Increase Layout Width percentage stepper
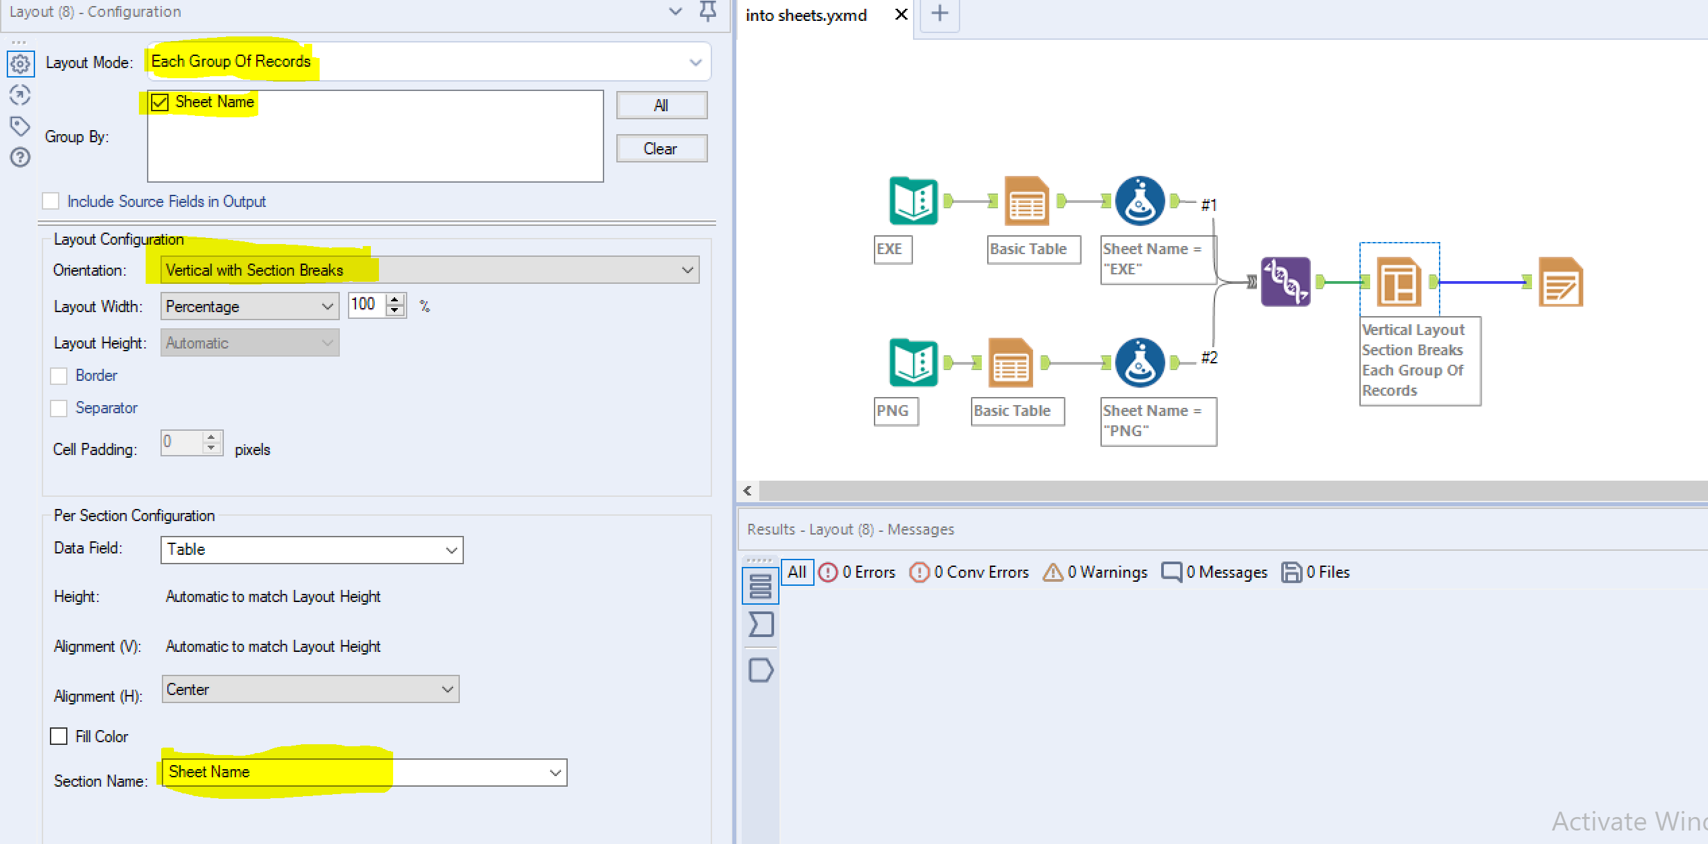This screenshot has height=844, width=1708. pos(396,299)
